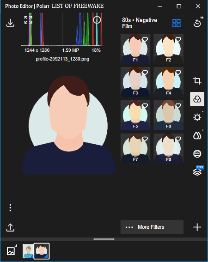Screen dimensions: 208x262
Task: Open photo info circle icon
Action: click(97, 20)
